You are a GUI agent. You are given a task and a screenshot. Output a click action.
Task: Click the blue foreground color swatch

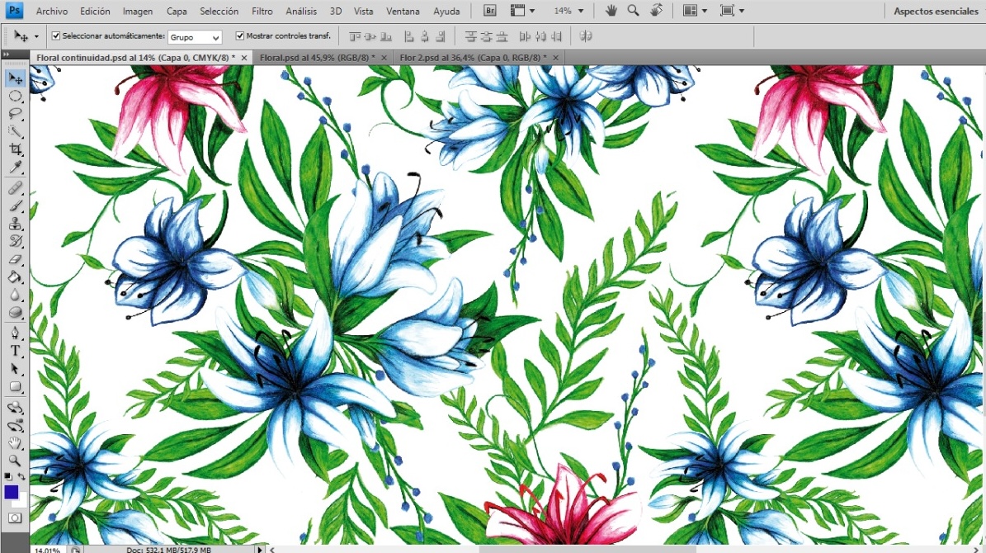click(11, 492)
